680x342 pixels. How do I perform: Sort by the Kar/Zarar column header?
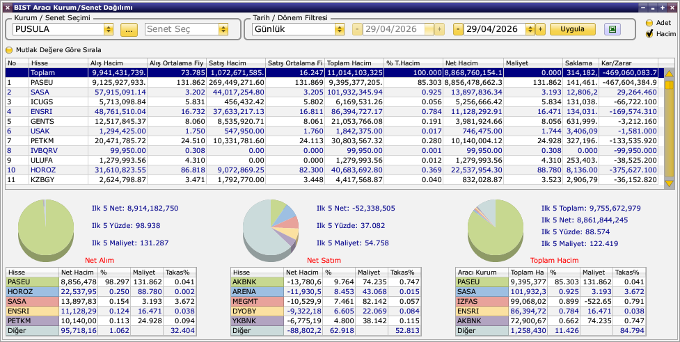point(628,63)
